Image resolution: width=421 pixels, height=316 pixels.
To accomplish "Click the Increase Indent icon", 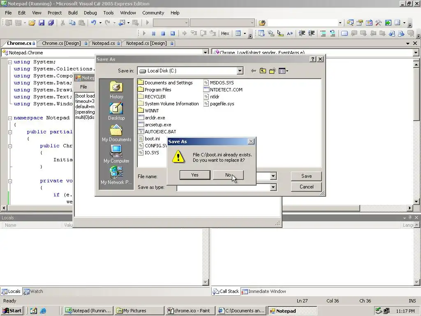I will point(312,33).
